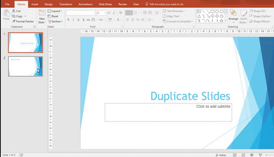Click the Cut scissors icon
Viewport: 274px width, 157px height.
pyautogui.click(x=13, y=11)
